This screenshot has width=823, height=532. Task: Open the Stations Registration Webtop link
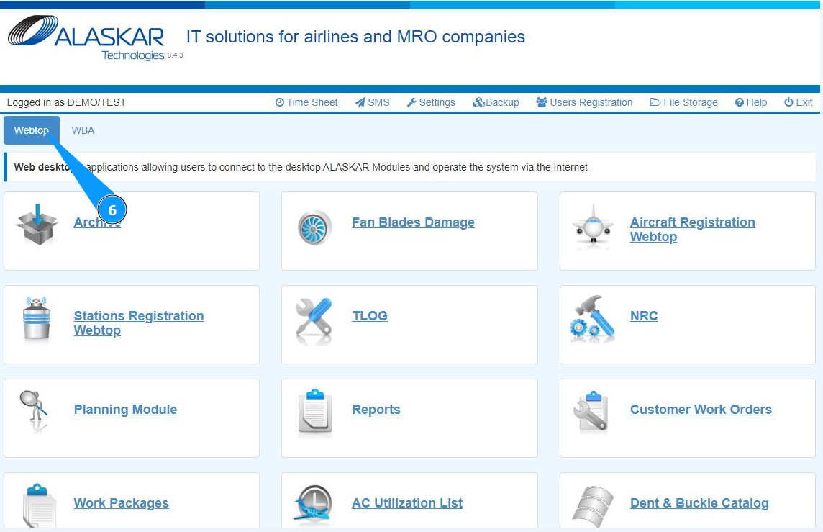(139, 323)
